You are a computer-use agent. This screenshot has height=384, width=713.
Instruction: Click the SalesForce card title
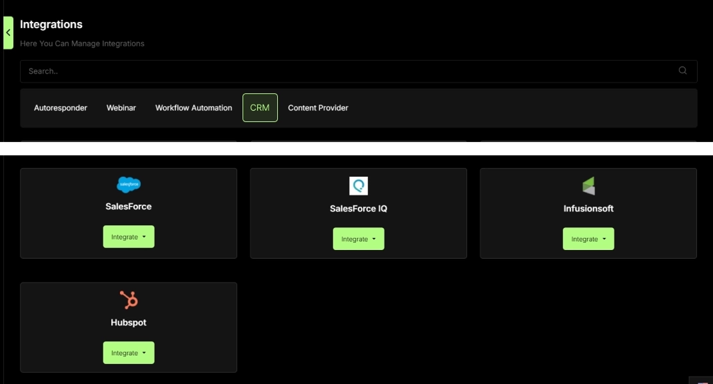[129, 207]
